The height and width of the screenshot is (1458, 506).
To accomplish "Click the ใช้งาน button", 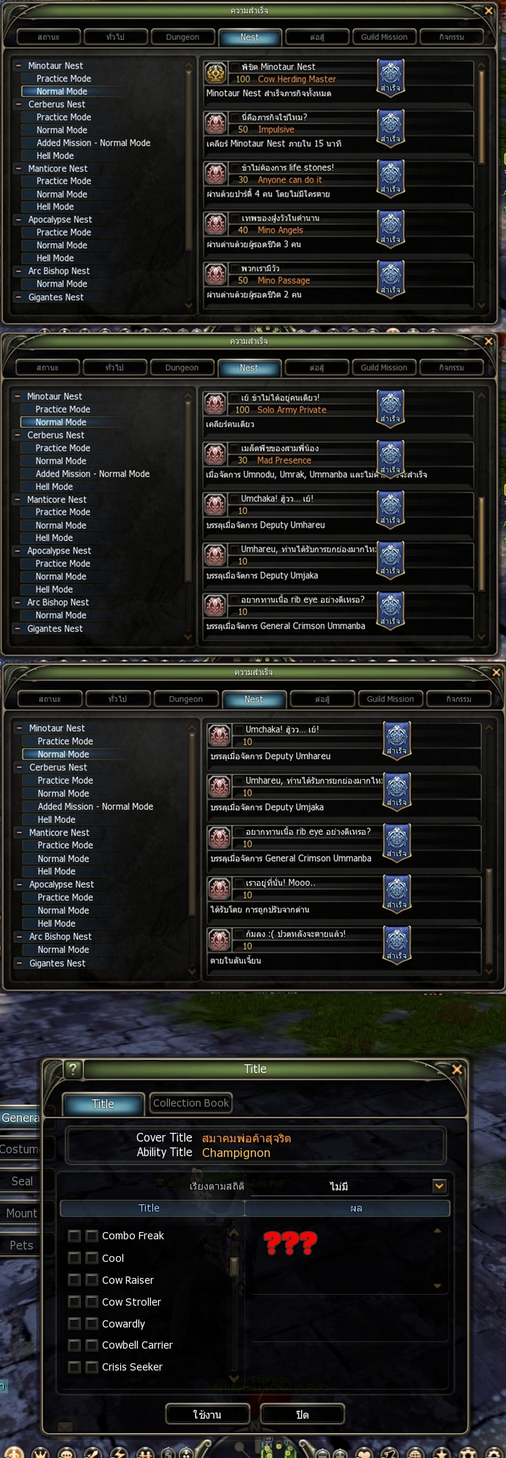I will pyautogui.click(x=207, y=1414).
